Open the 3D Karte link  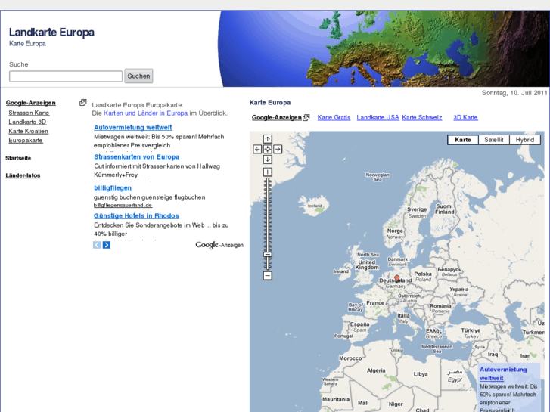click(465, 117)
